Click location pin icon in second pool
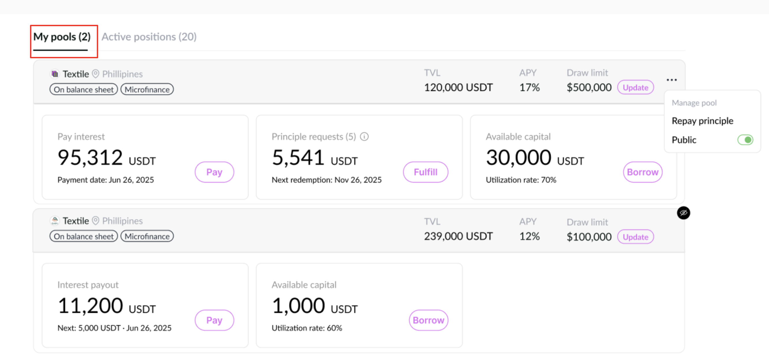Image resolution: width=769 pixels, height=360 pixels. (x=95, y=221)
